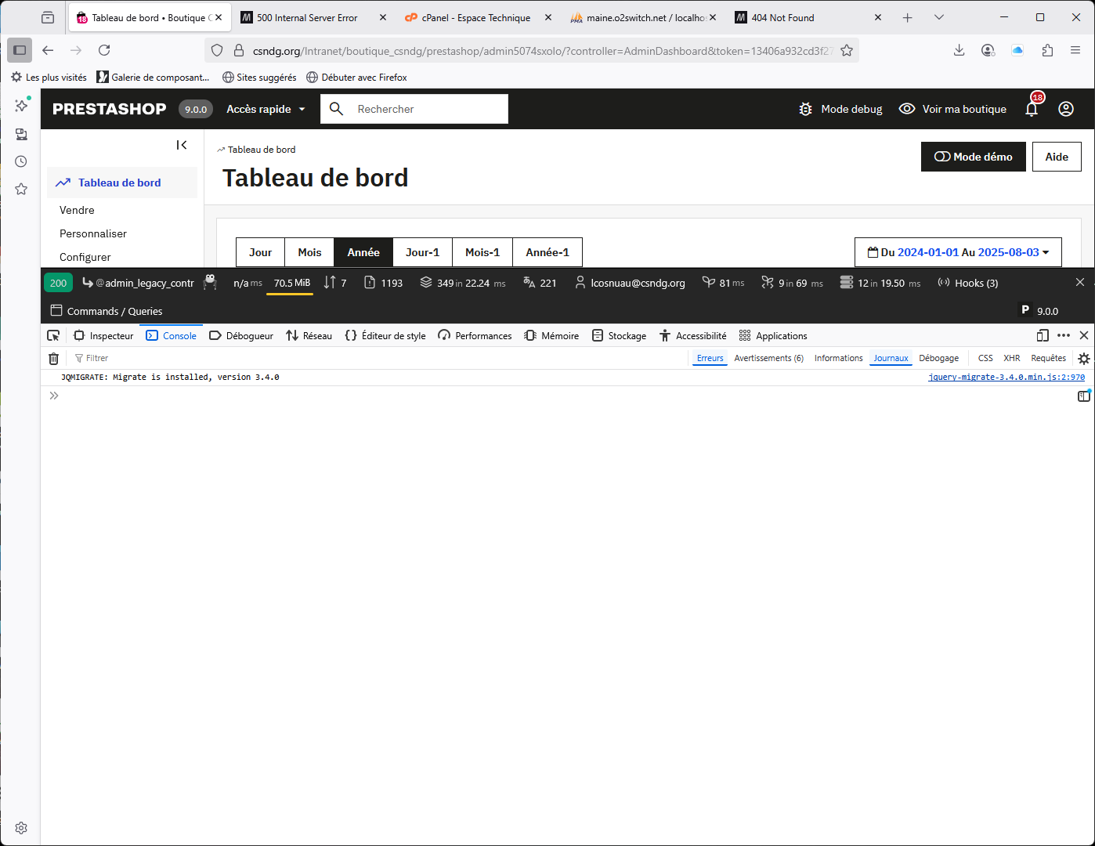Select the Jour period button

click(x=260, y=252)
